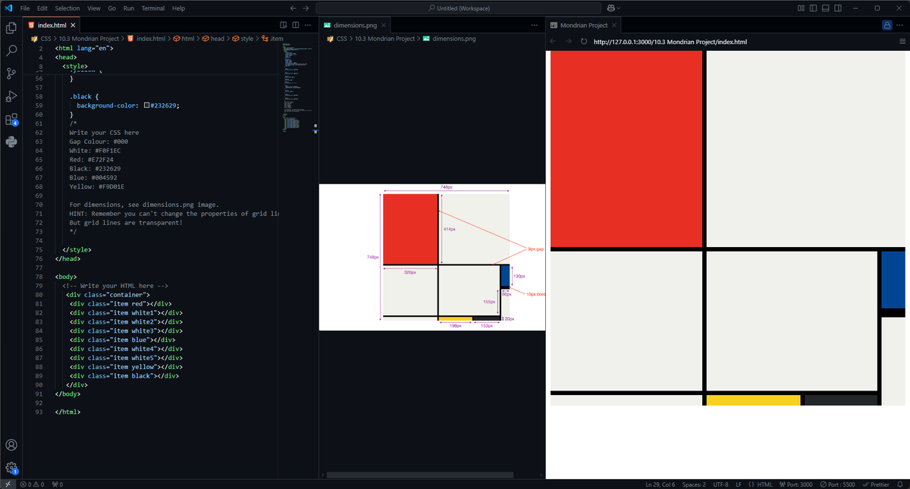Image resolution: width=910 pixels, height=489 pixels.
Task: Toggle the Live Server on Port 5500
Action: point(837,484)
